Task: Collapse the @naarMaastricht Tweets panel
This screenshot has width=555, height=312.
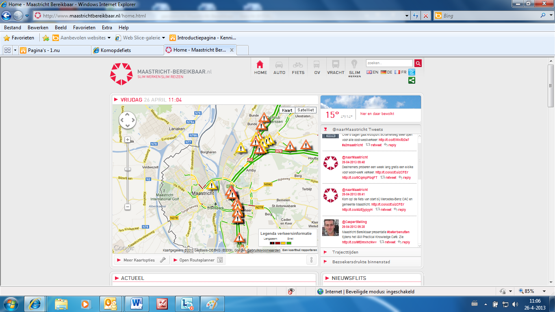Action: tap(371, 129)
